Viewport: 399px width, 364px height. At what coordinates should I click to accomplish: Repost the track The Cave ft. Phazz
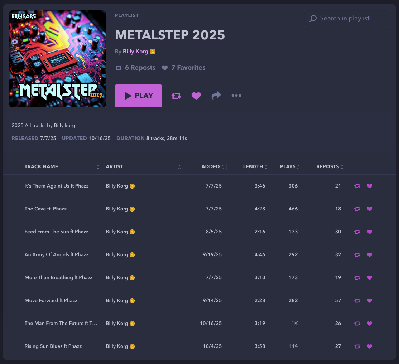pyautogui.click(x=357, y=209)
